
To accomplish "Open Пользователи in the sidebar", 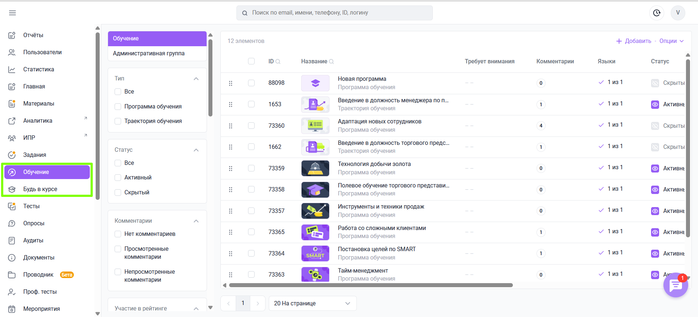I will coord(42,52).
